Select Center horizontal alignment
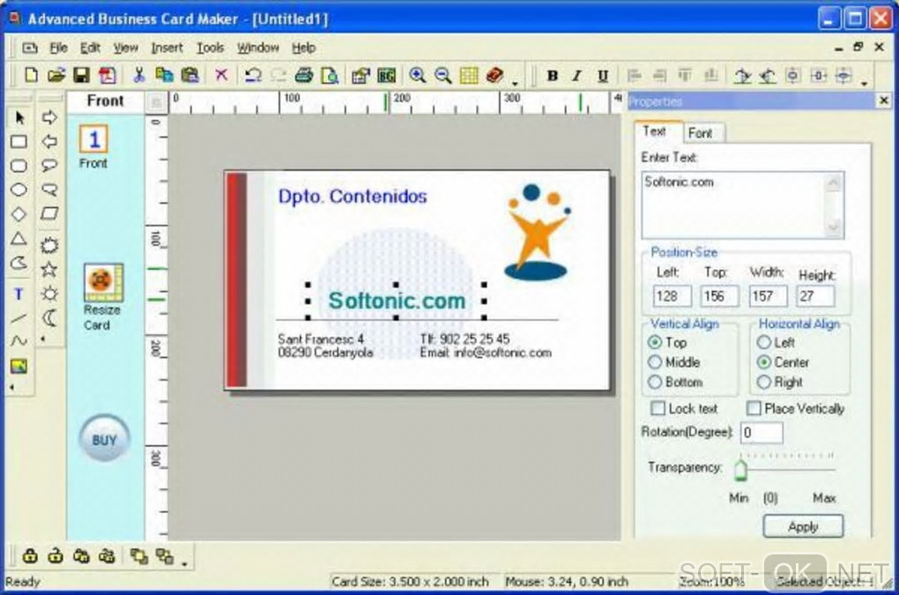This screenshot has height=595, width=899. 763,362
